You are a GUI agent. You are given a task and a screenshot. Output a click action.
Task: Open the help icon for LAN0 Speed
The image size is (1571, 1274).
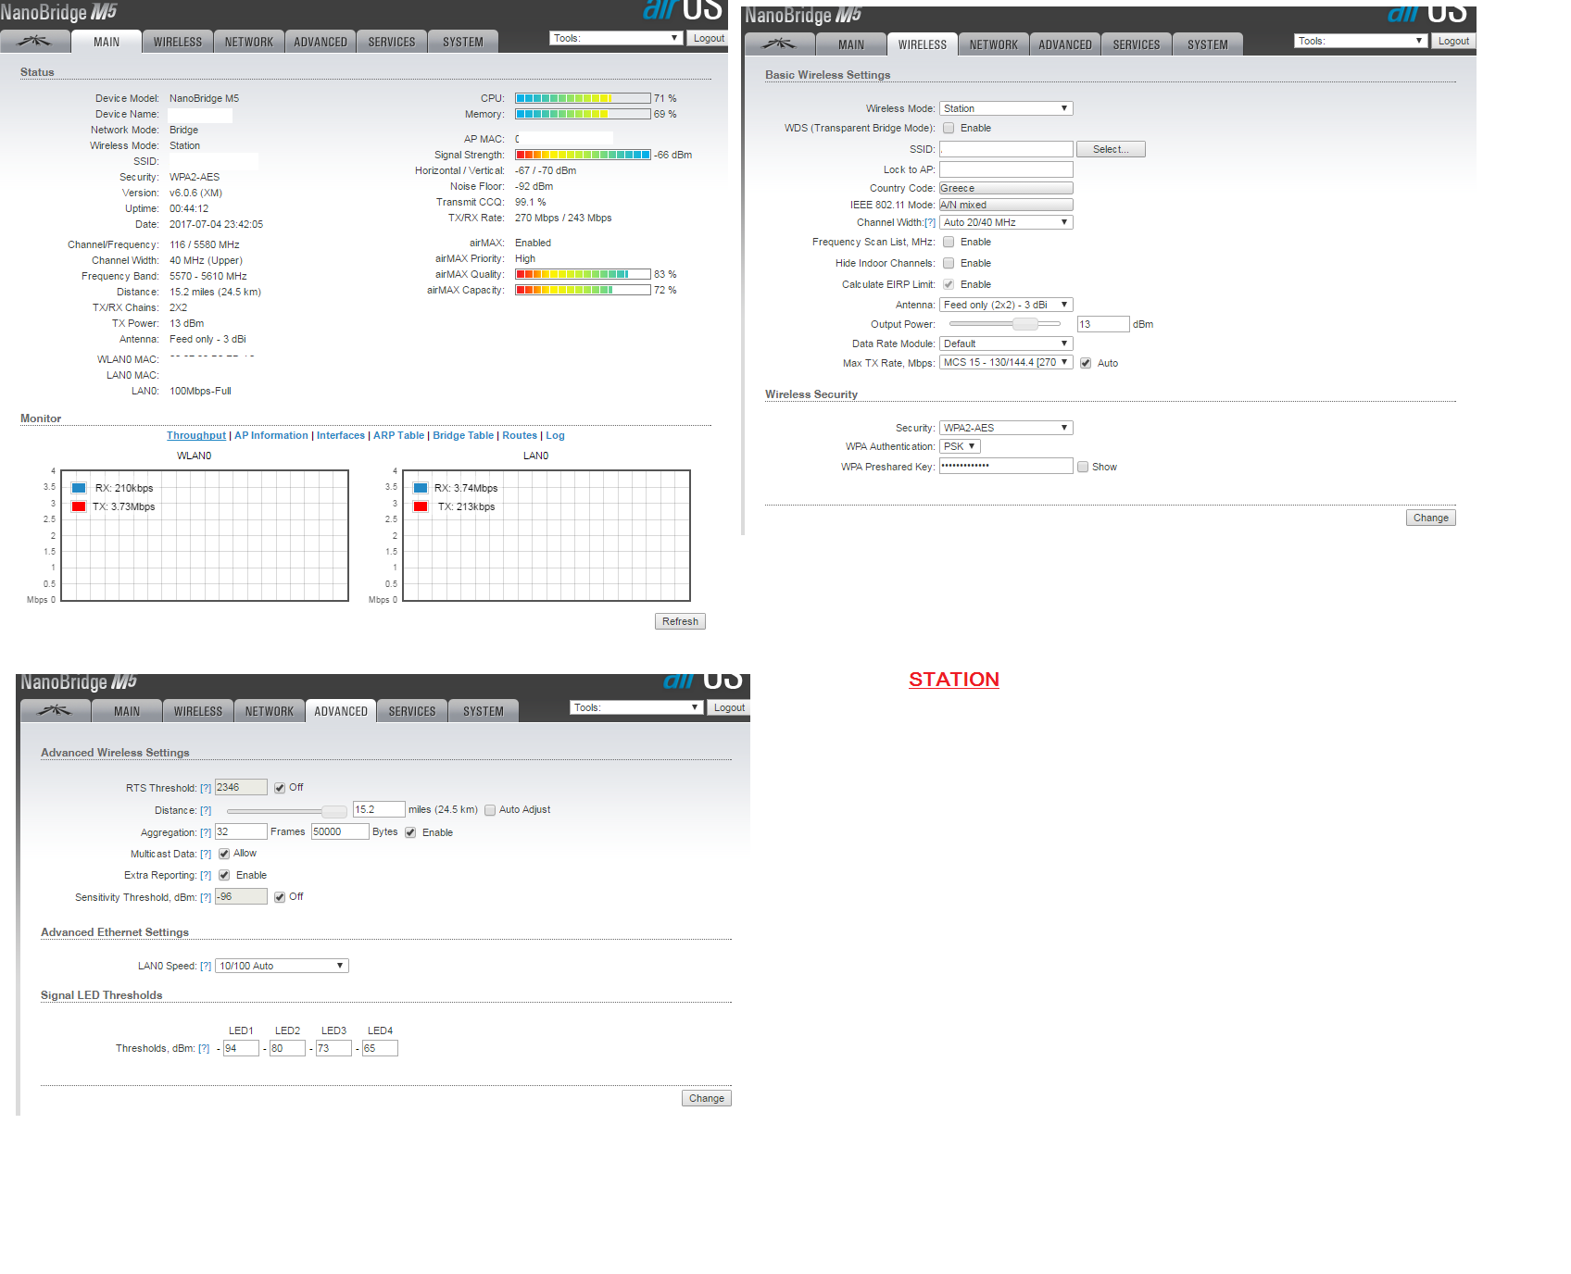206,967
